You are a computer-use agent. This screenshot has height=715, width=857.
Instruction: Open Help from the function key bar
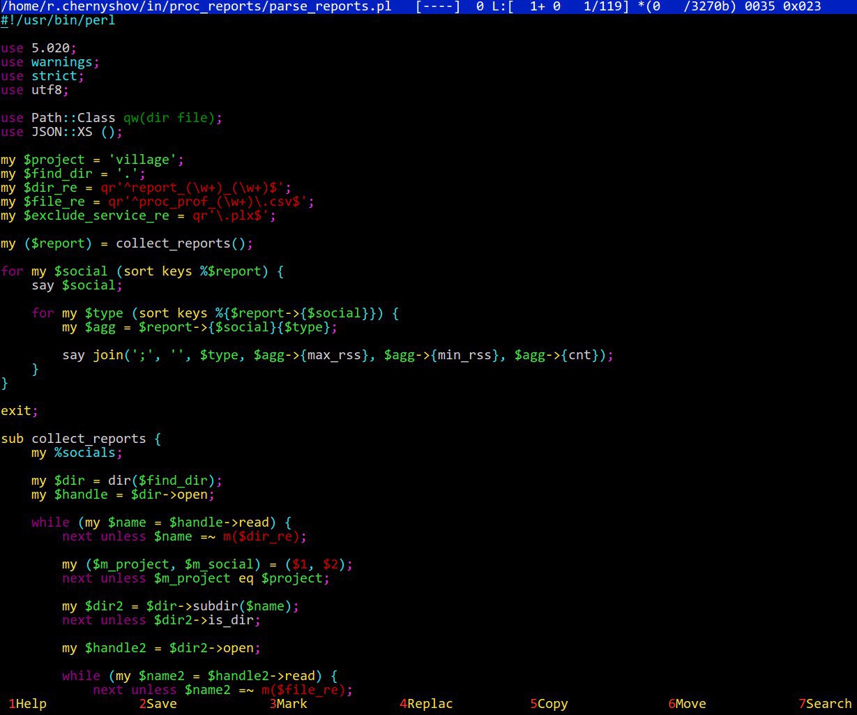(x=28, y=704)
